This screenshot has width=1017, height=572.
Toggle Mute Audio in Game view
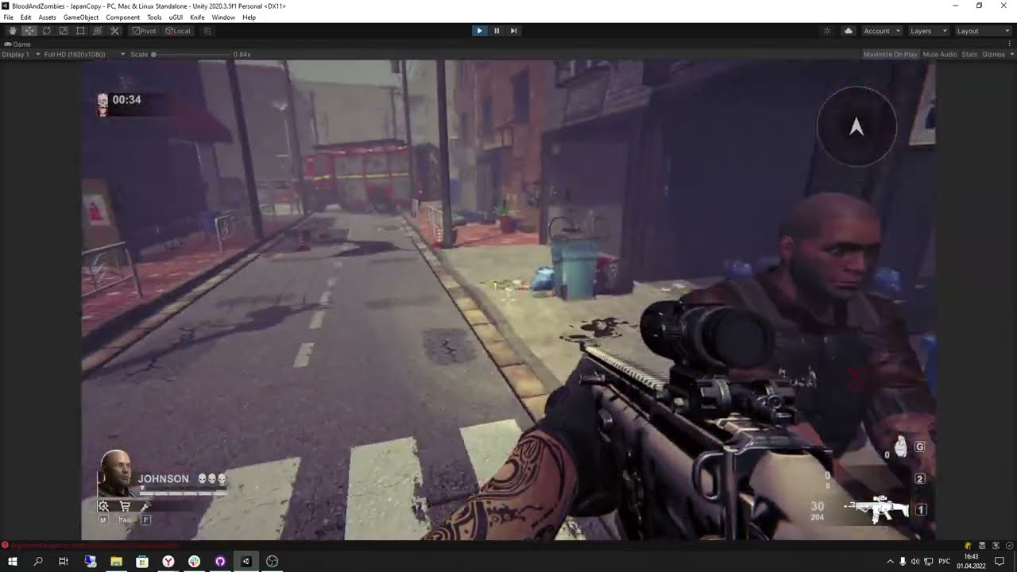coord(940,54)
